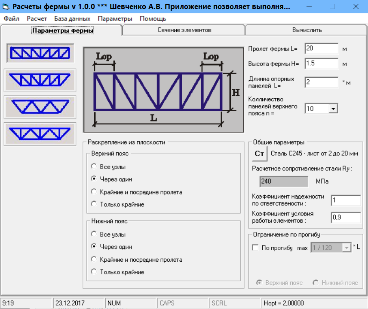
Task: Select Только крайние for Нижний пояс
Action: coord(94,272)
